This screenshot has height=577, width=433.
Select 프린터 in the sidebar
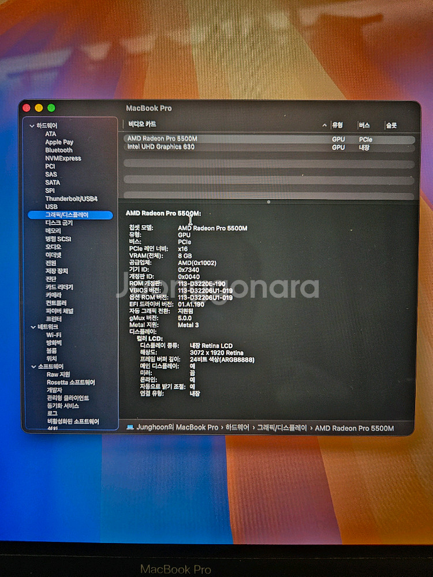[x=53, y=319]
